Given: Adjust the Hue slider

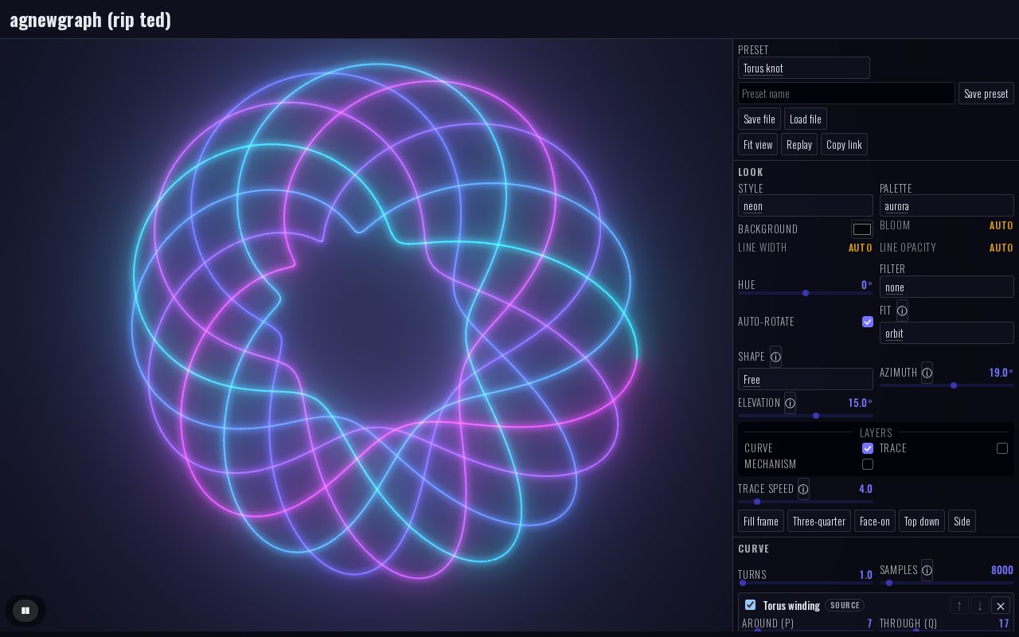Looking at the screenshot, I should (806, 293).
